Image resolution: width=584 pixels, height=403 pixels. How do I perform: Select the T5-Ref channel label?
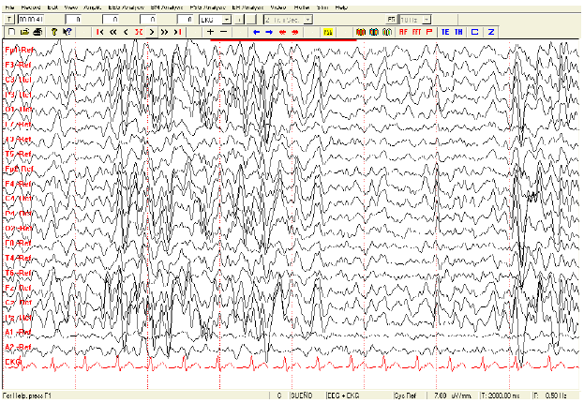[x=18, y=154]
